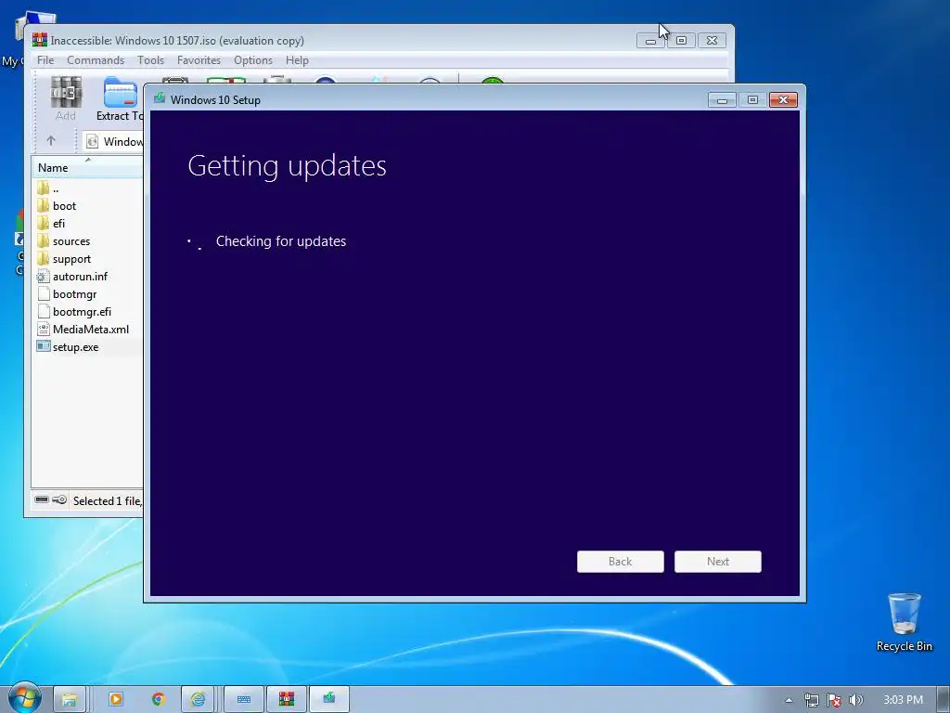Click the archive path address field
The width and height of the screenshot is (950, 713).
pyautogui.click(x=113, y=141)
